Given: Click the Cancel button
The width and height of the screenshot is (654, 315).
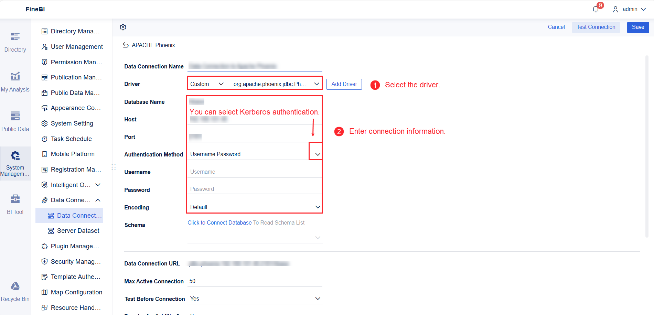Looking at the screenshot, I should point(556,27).
